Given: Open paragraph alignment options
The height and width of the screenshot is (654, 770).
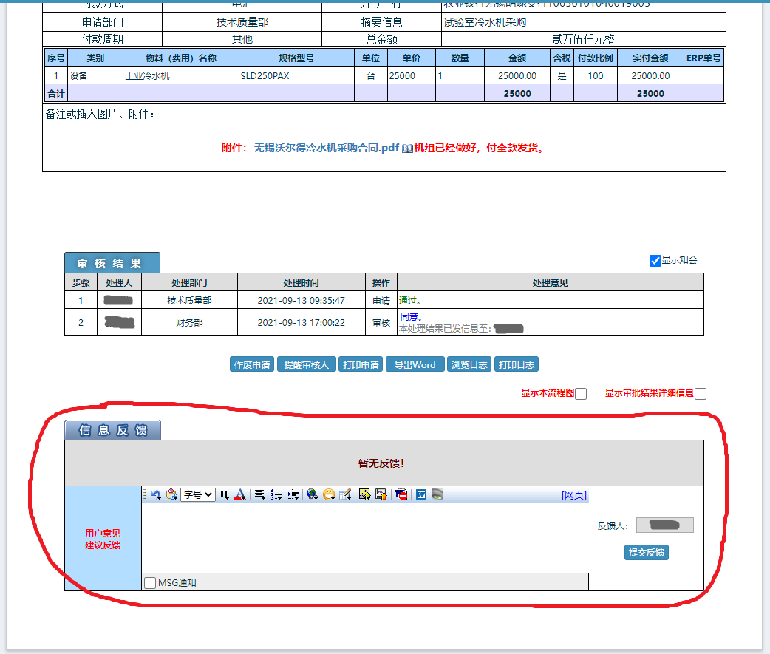Looking at the screenshot, I should [260, 494].
